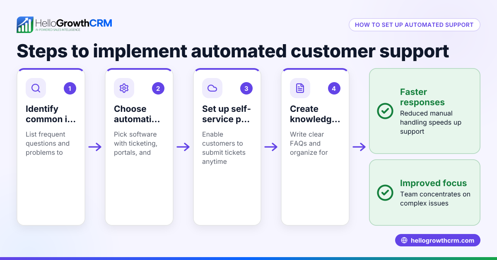Click the Create knowledg… card title

pyautogui.click(x=315, y=114)
